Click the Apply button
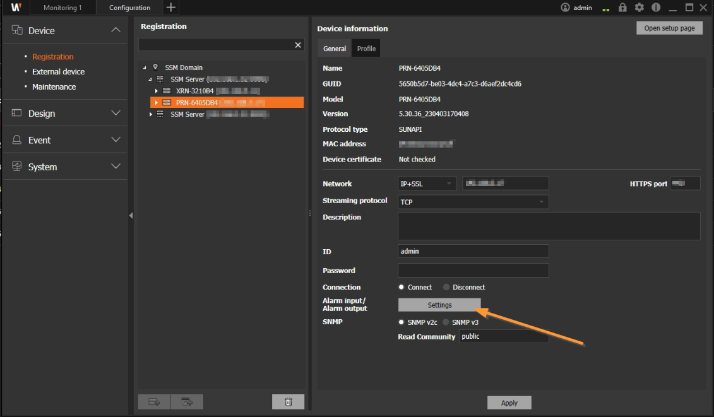Viewport: 714px width, 417px height. (509, 403)
